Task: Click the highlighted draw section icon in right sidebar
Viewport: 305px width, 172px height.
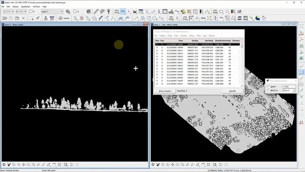Action: (301, 73)
